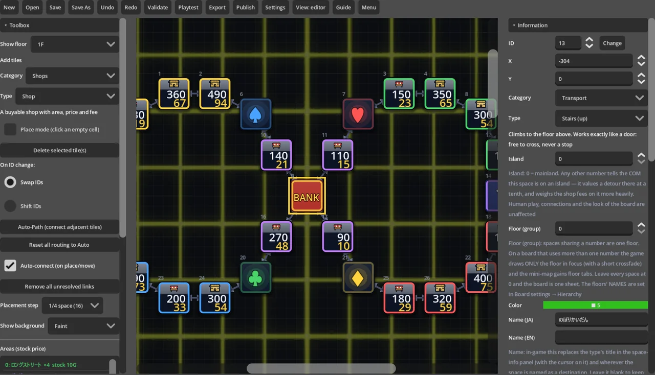
Task: Select the spade suit tile
Action: coord(255,114)
